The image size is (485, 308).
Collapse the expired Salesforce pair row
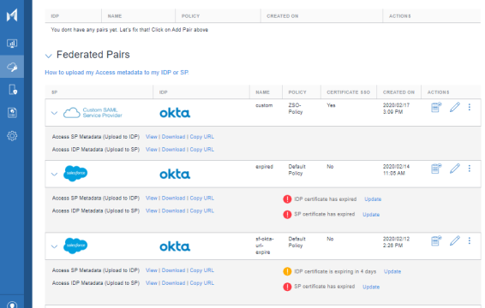point(54,175)
